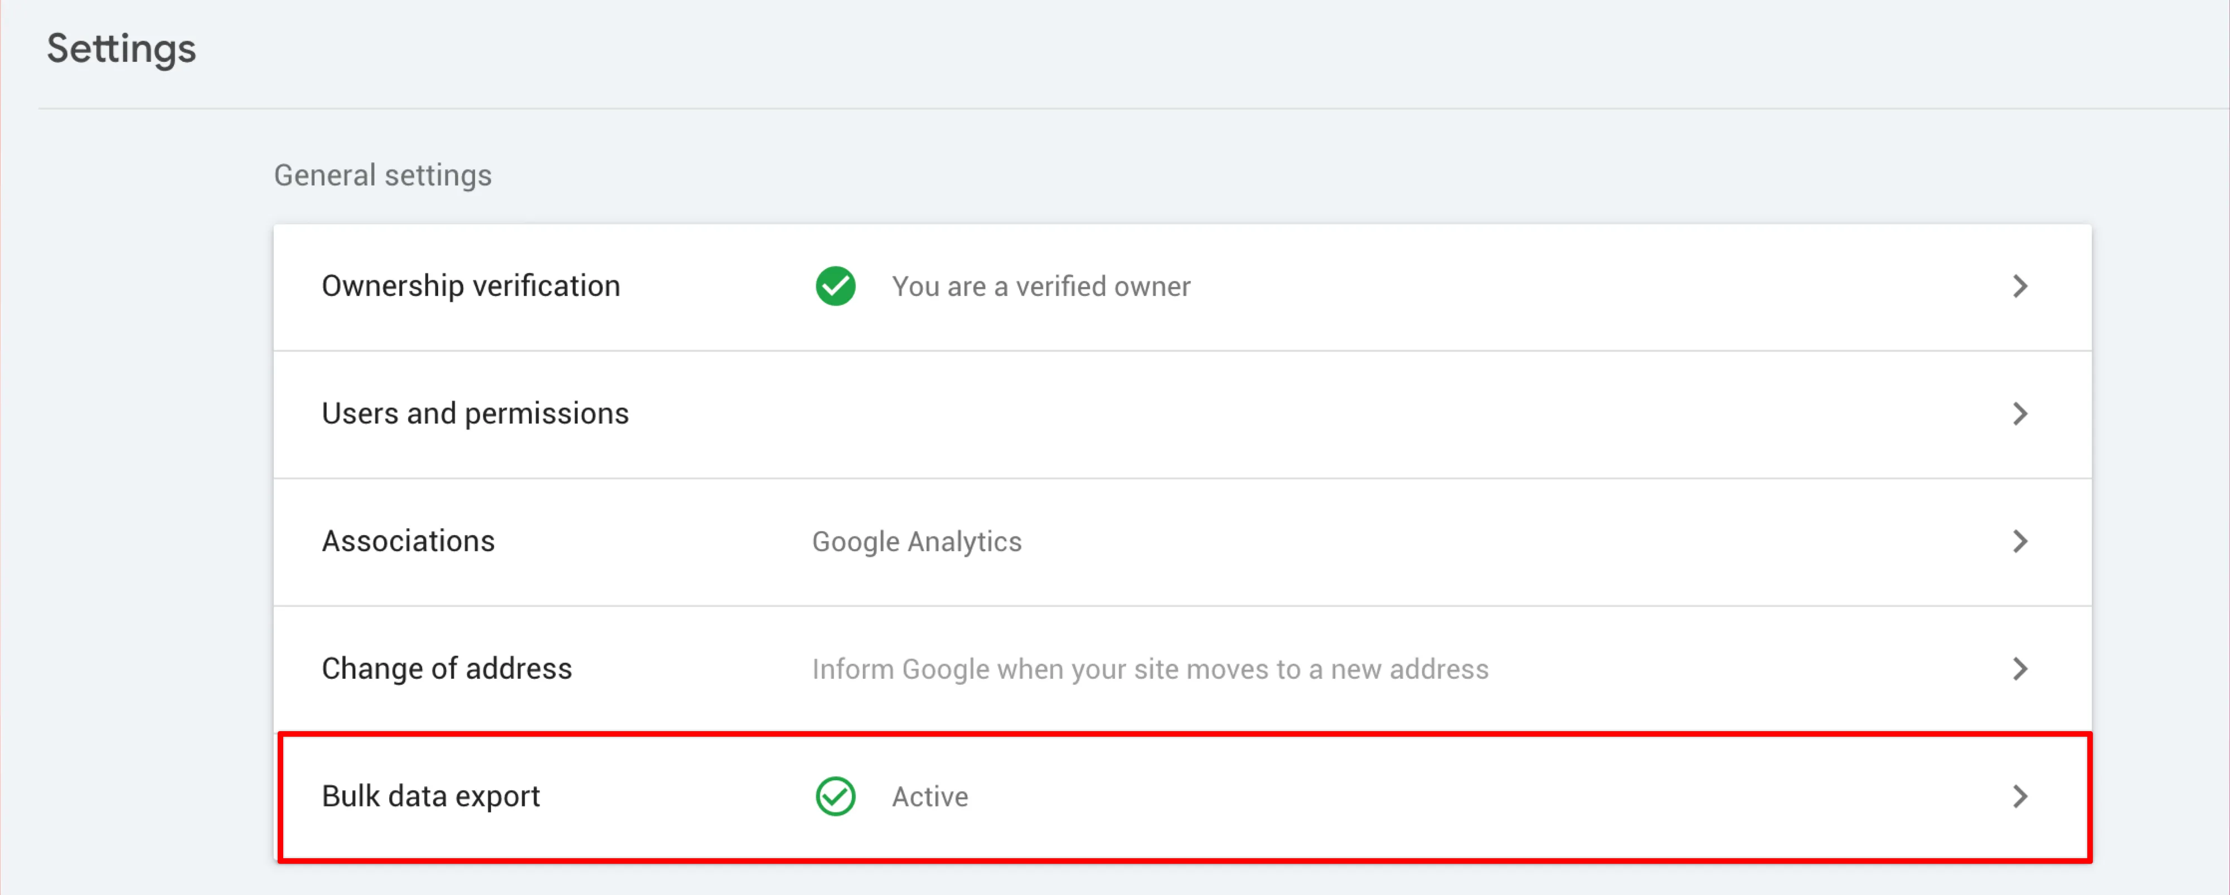Viewport: 2230px width, 895px height.
Task: Click empty area of Bulk data export row
Action: click(x=1472, y=796)
